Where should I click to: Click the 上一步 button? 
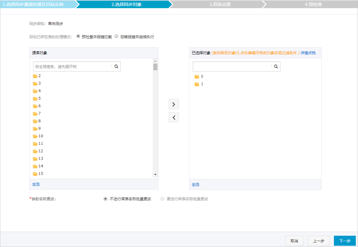(319, 241)
